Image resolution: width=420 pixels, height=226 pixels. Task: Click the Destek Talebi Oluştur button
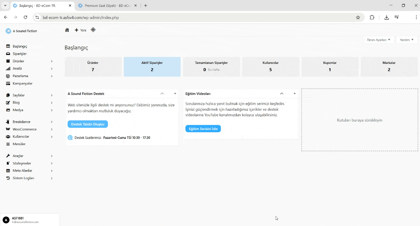88,124
